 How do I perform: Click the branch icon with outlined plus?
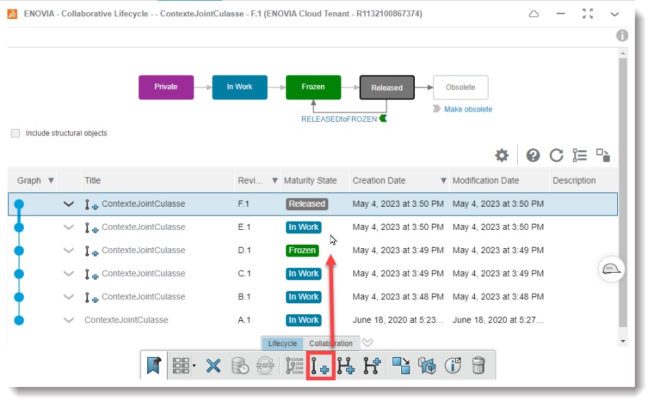(372, 366)
